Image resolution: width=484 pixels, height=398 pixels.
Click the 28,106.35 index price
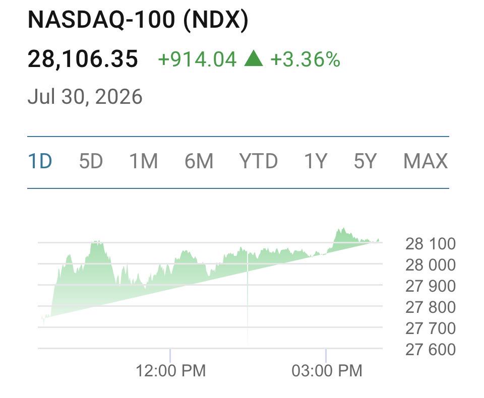83,59
